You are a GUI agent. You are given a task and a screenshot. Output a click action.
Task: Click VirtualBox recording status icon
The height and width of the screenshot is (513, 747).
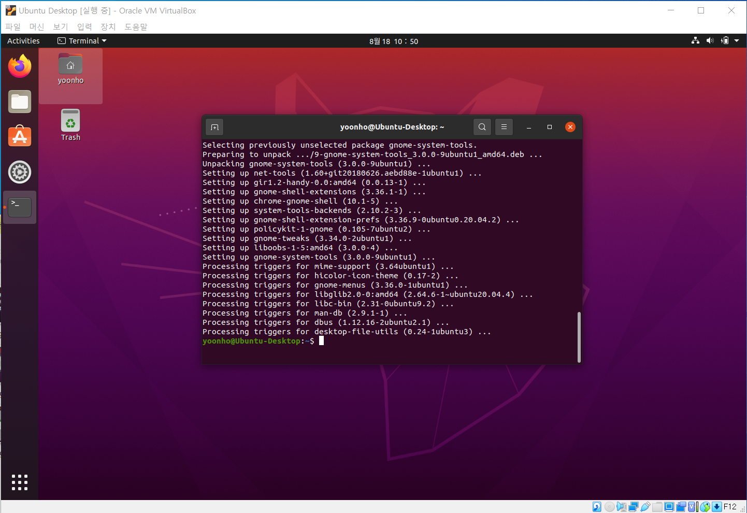681,507
